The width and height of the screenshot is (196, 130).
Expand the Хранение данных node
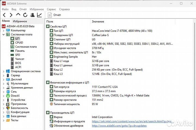[4, 88]
